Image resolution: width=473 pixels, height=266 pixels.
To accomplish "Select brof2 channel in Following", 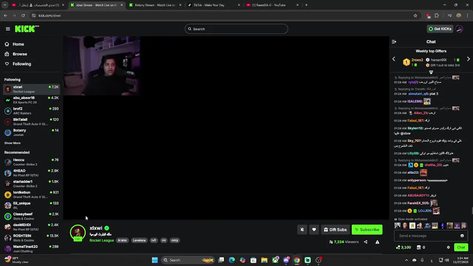I will pos(31,111).
